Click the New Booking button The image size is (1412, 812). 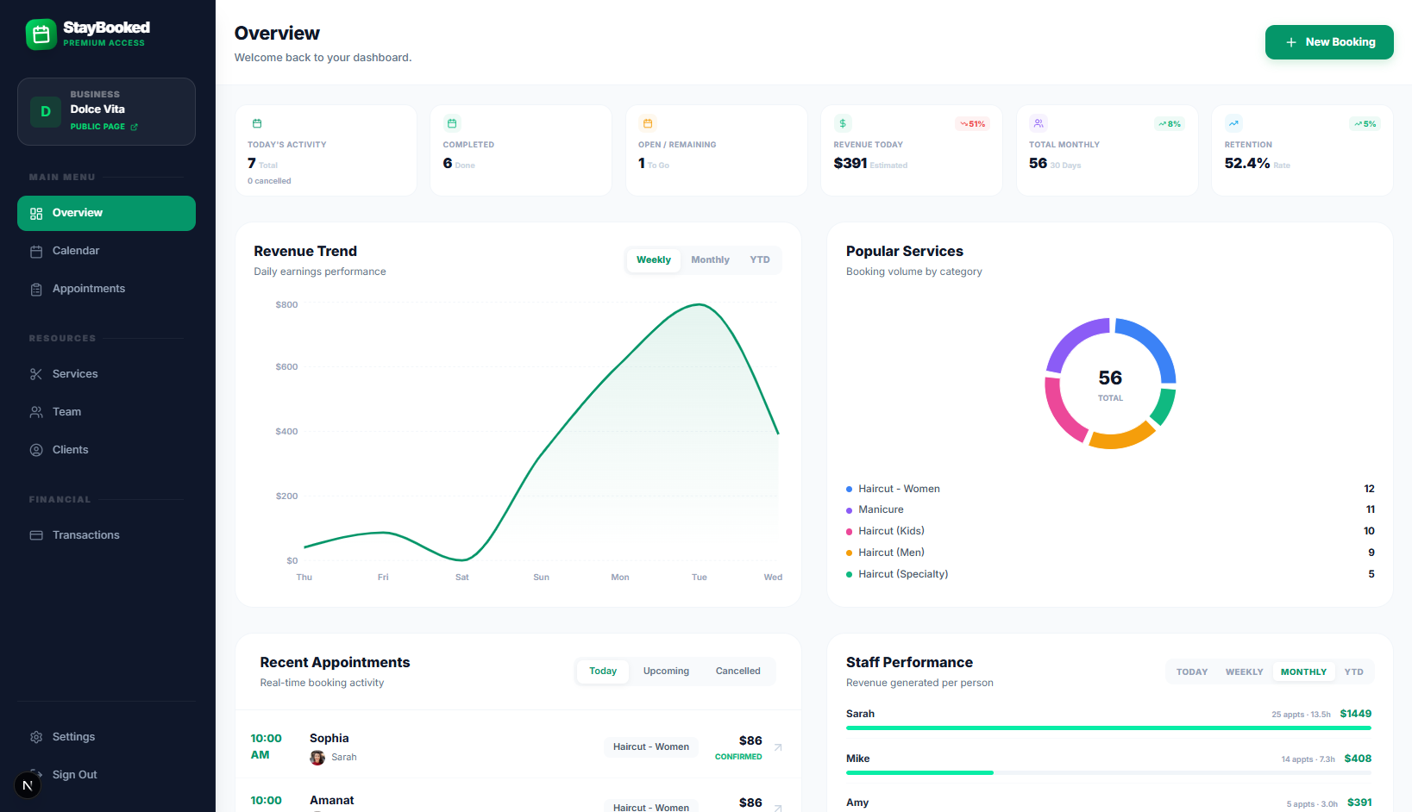click(1328, 41)
